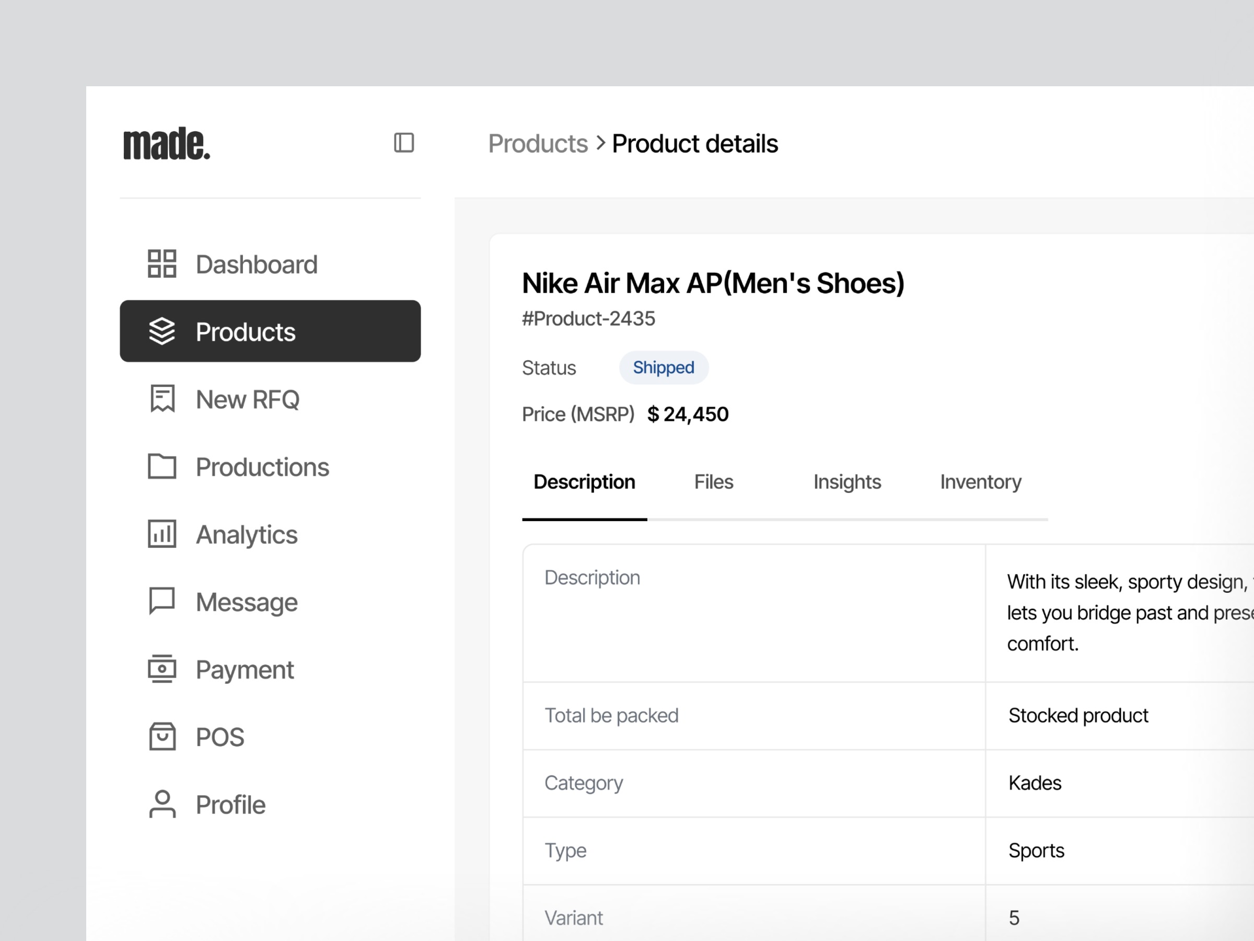Click the Product details breadcrumb

point(695,143)
